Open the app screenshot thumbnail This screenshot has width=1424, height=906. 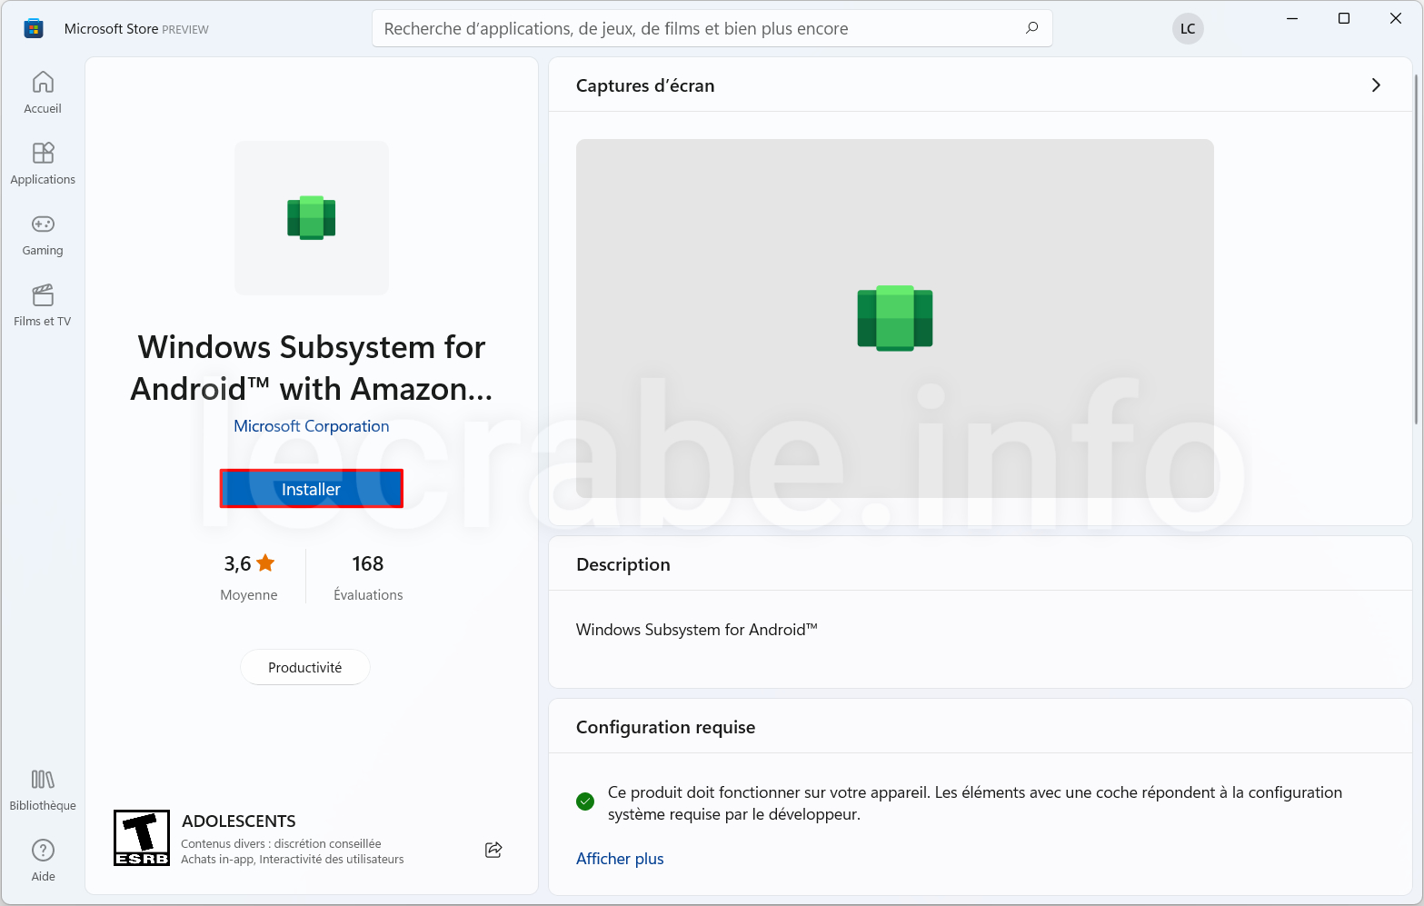(895, 318)
